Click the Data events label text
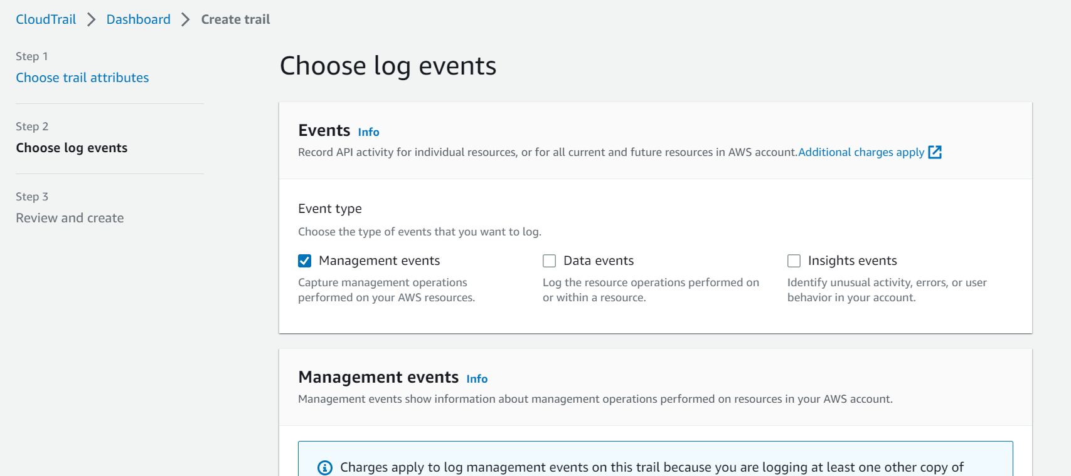This screenshot has height=476, width=1071. [599, 261]
